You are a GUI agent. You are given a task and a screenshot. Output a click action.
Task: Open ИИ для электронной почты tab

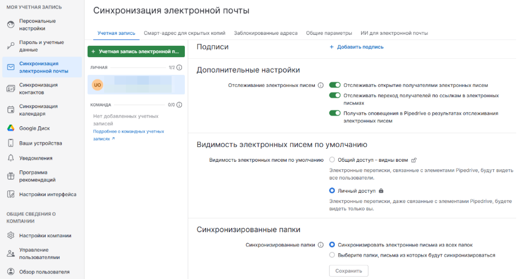coord(394,33)
